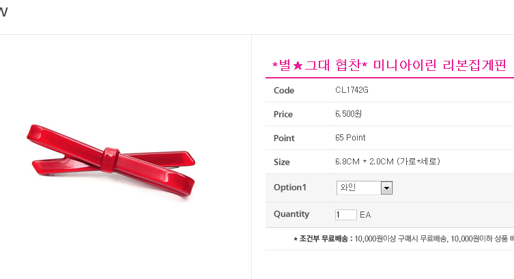Click the 6,500원 price value
The image size is (514, 279).
[348, 114]
